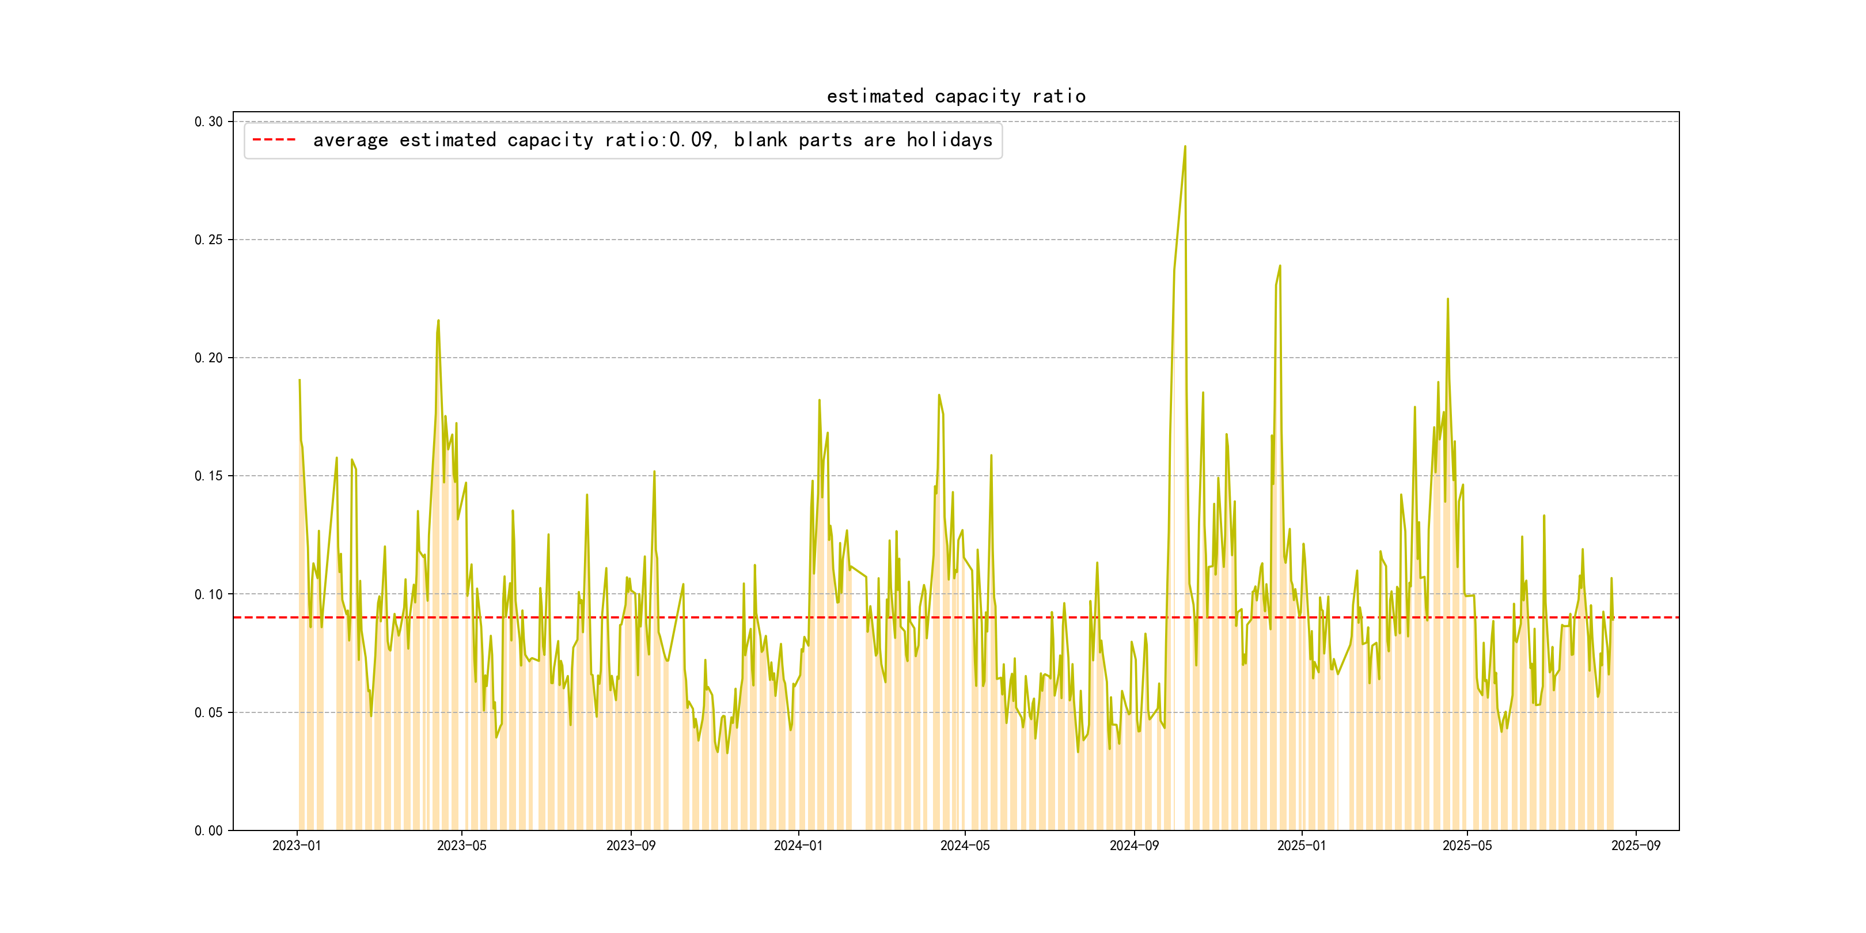Viewport: 1866px width, 933px height.
Task: Click the chart title 'estimated capacity ratio'
Action: point(955,96)
